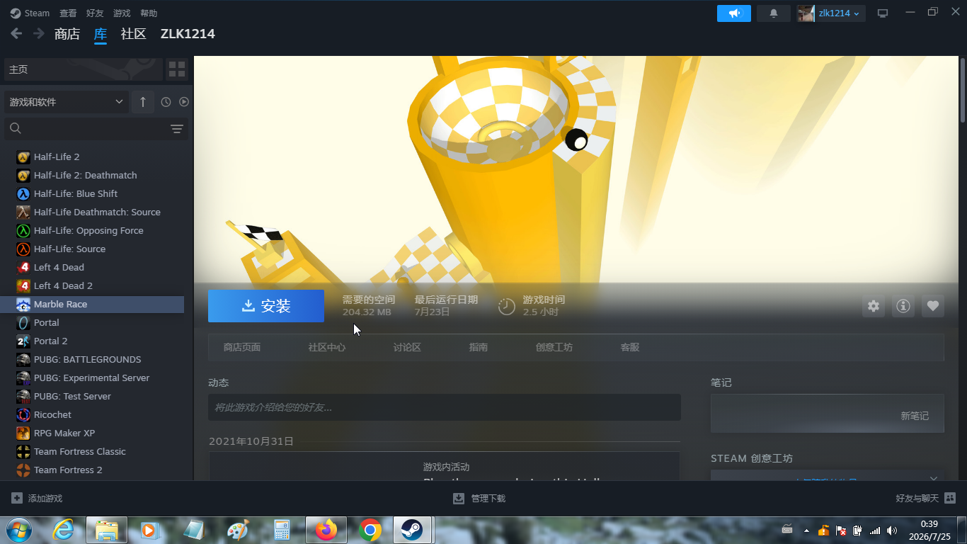Go to the 库 tab

pyautogui.click(x=101, y=34)
